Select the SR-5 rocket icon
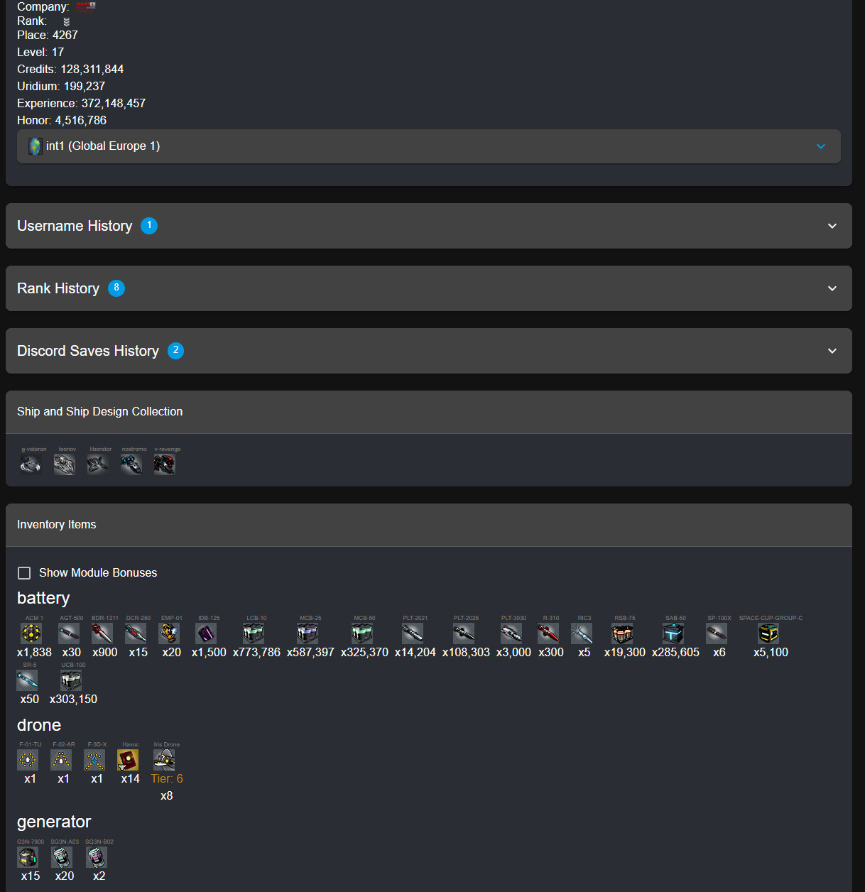The height and width of the screenshot is (892, 865). pyautogui.click(x=27, y=680)
